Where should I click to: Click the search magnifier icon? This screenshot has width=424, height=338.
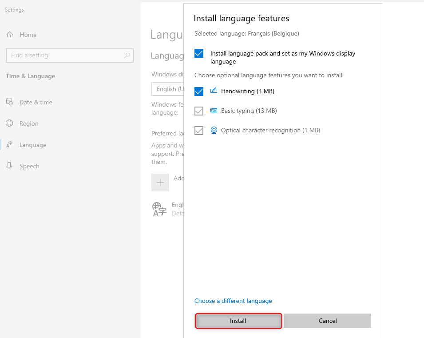point(127,56)
